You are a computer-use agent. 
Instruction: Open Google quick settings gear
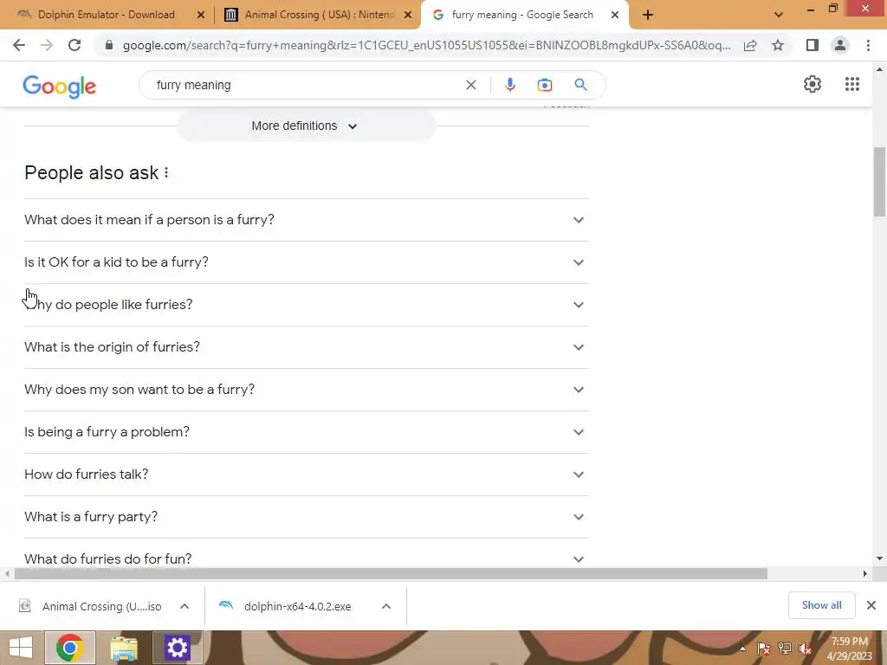(813, 84)
